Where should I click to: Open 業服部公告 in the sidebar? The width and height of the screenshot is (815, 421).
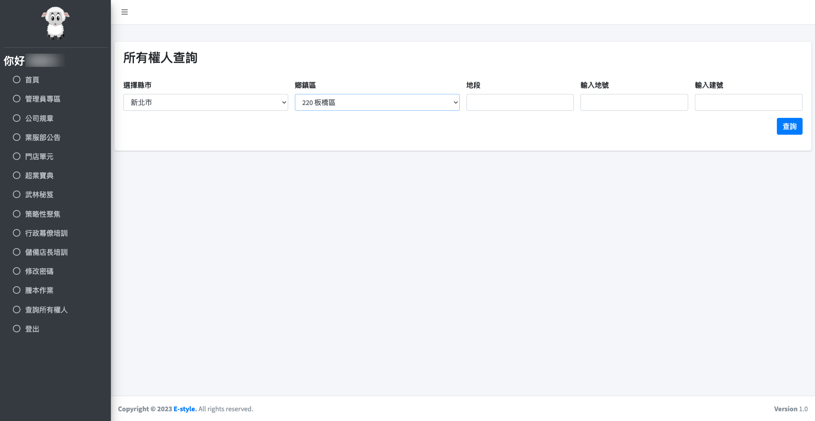click(x=43, y=137)
